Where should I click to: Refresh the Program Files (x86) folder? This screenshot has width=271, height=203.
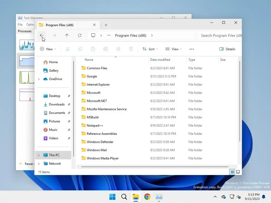coord(80,35)
